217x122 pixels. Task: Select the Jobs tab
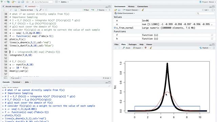pos(27,82)
